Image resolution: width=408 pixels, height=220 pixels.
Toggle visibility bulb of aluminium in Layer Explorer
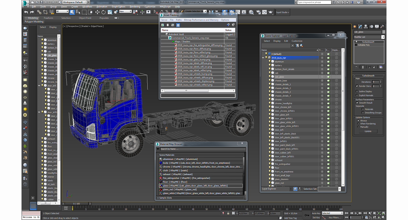(x=270, y=62)
